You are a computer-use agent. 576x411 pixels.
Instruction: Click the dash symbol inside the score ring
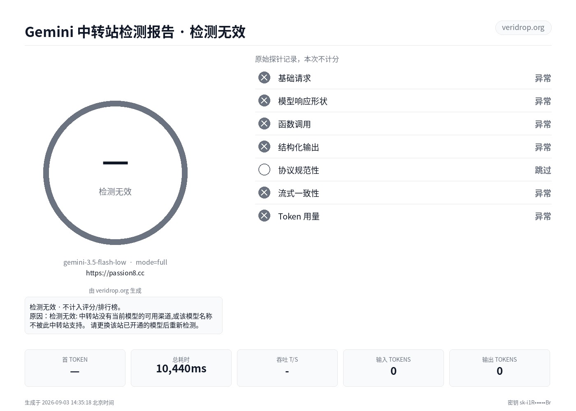[x=115, y=163]
